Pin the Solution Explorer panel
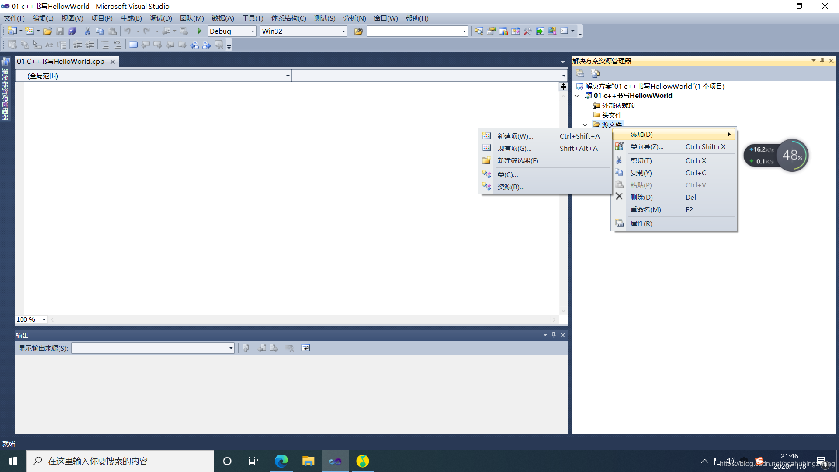Screen dimensions: 839x472 pos(822,61)
